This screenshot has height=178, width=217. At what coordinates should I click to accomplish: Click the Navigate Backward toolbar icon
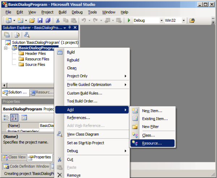click(x=107, y=21)
